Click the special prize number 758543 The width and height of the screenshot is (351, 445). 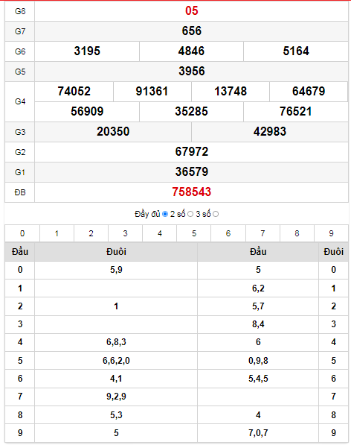(192, 192)
